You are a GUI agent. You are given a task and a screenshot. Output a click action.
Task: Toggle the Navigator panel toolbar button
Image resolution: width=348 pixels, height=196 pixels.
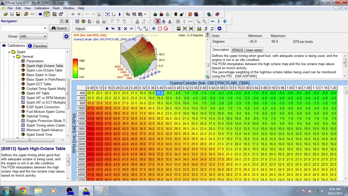(x=47, y=14)
